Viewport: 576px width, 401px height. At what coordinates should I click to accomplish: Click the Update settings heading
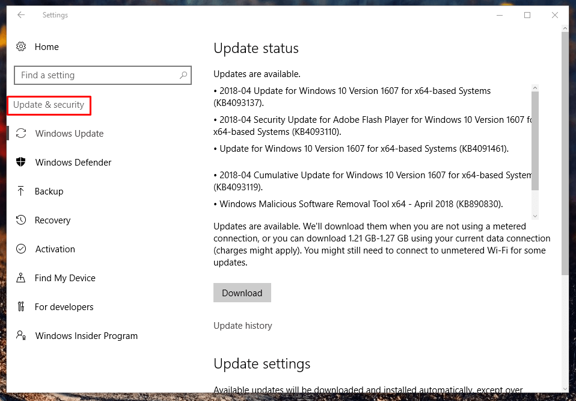tap(262, 364)
